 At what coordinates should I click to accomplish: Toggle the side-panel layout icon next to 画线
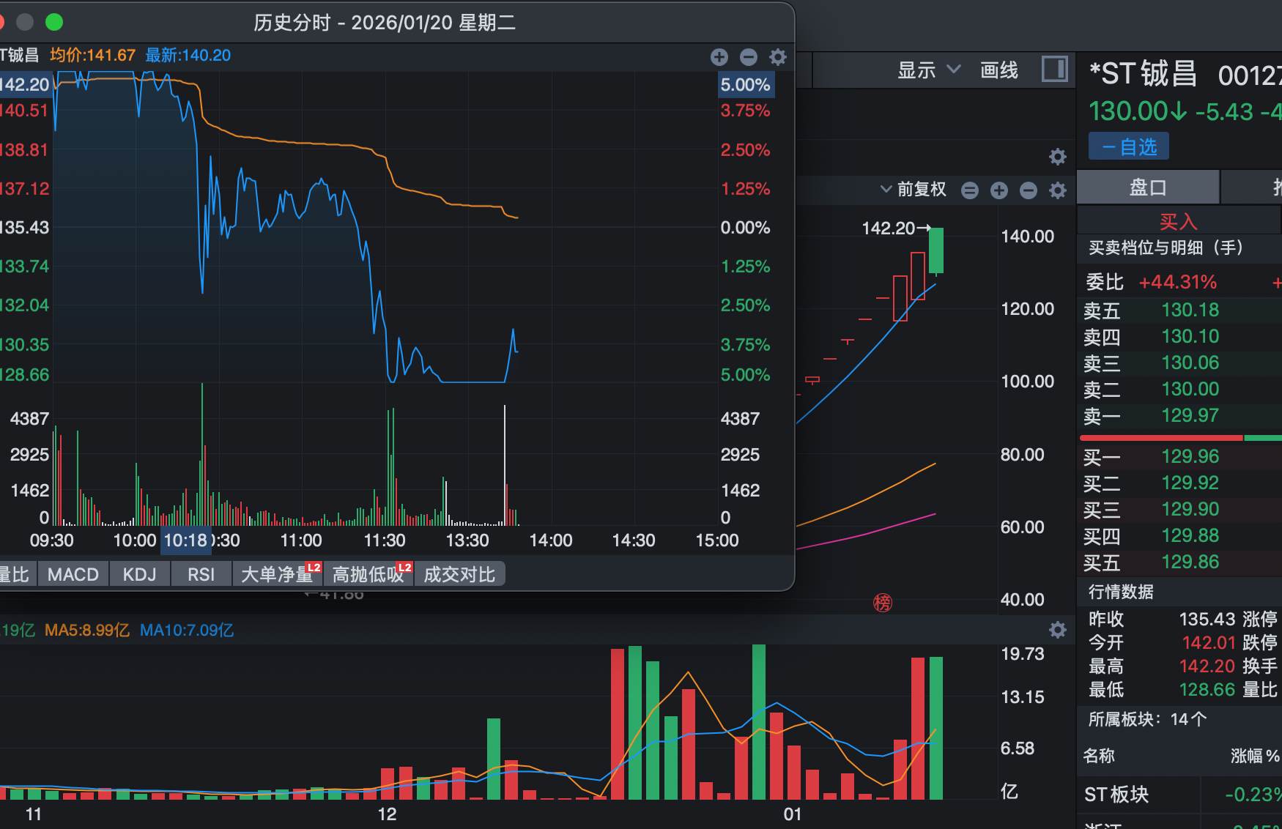1055,70
